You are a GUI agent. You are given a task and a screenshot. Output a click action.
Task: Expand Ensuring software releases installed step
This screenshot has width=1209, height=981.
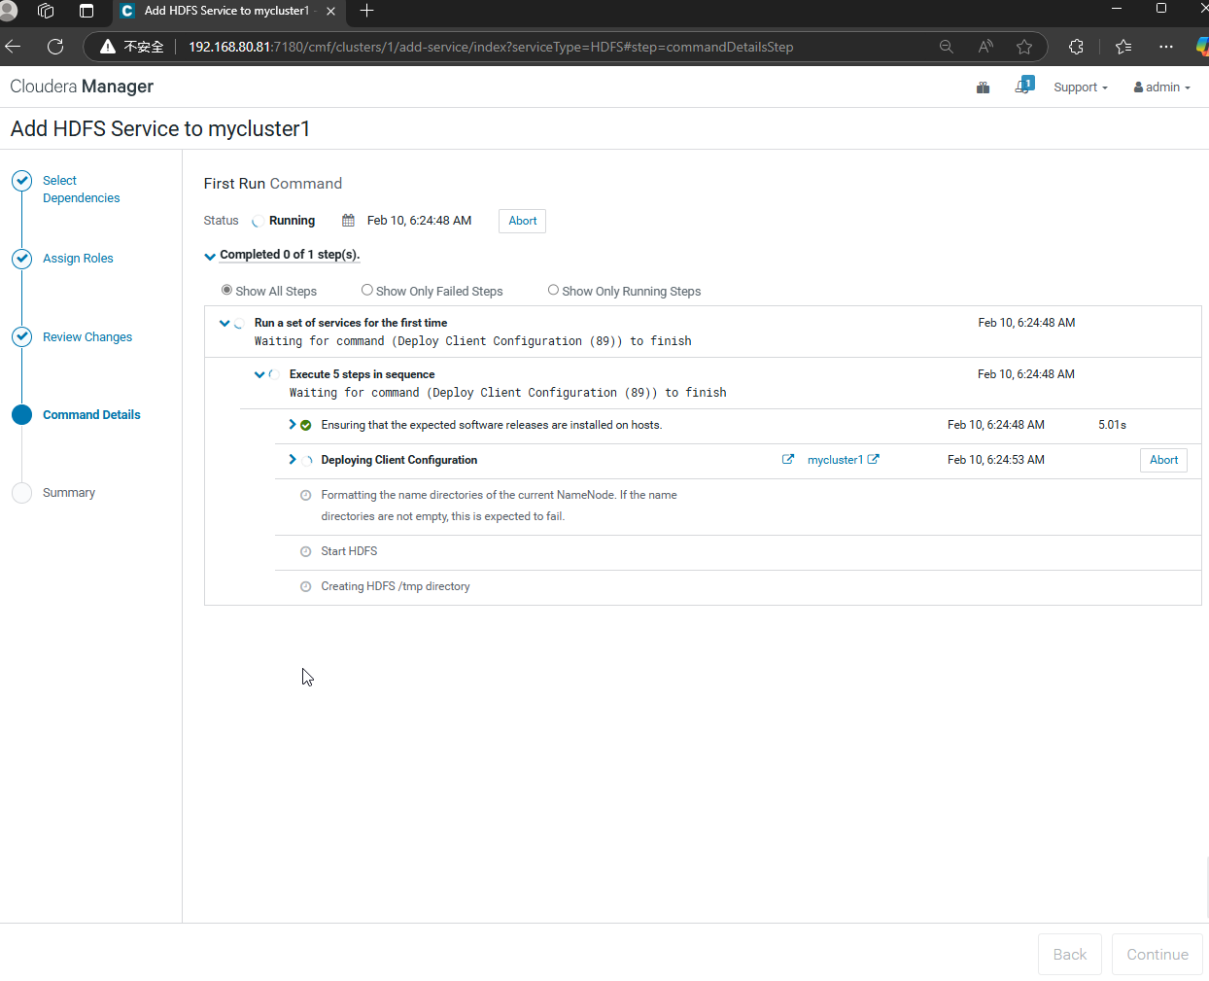tap(292, 425)
